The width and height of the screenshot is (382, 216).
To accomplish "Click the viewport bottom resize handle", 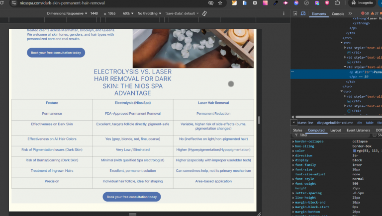I will 132,214.
